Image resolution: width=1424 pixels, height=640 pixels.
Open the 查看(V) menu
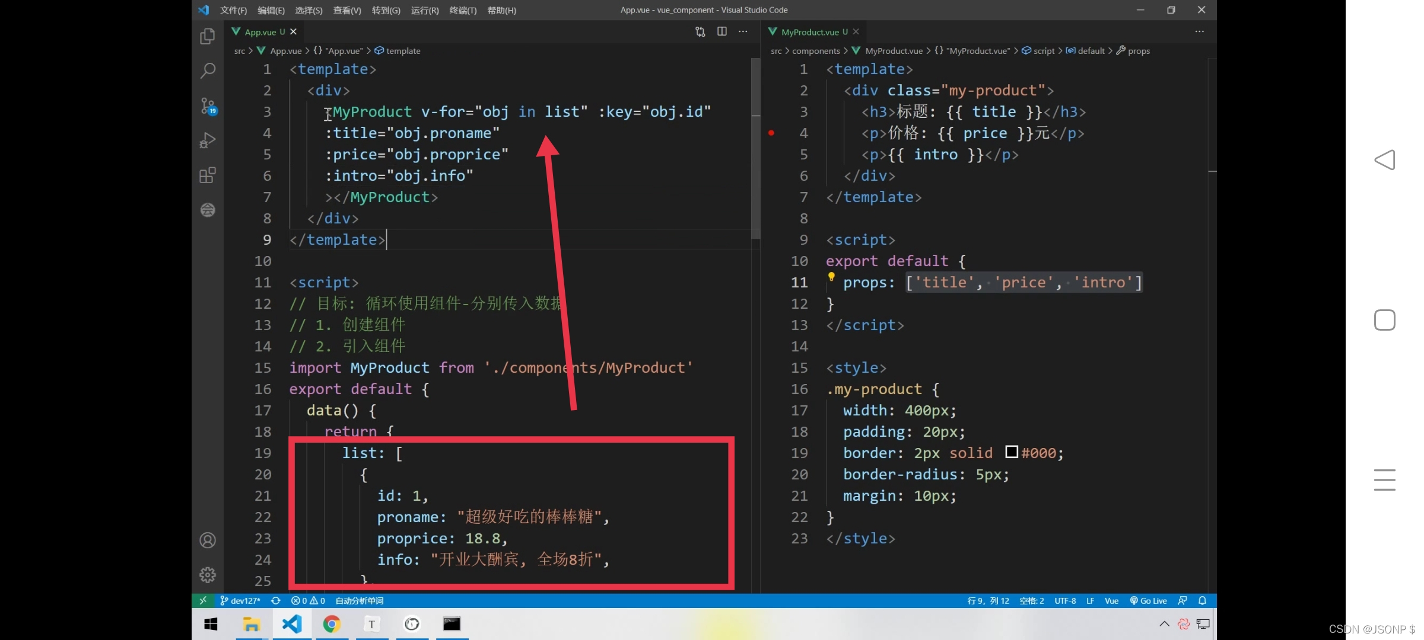tap(347, 10)
